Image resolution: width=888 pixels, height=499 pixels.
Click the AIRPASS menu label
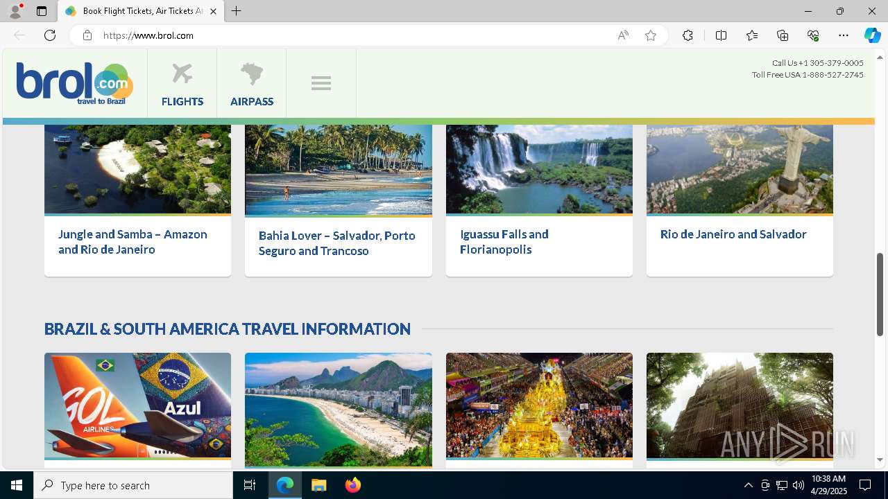(252, 101)
